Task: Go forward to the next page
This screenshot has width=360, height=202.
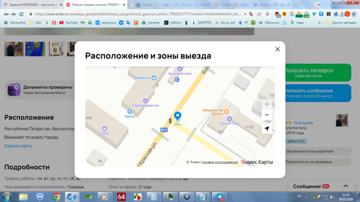Action: tap(14, 14)
